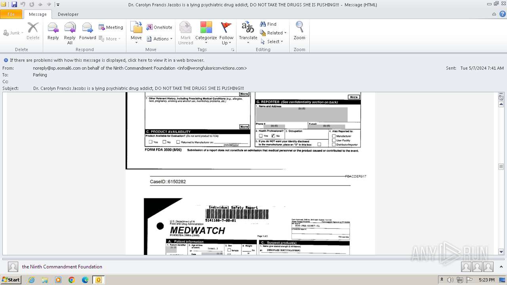507x285 pixels.
Task: Open Customize Quick Access Toolbar dropdown
Action: 58,5
